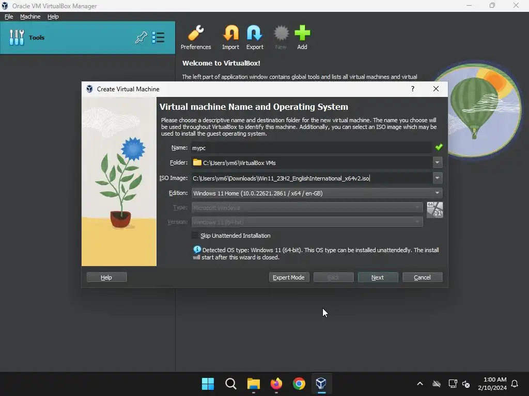Click the Name input field containing mypc
This screenshot has width=529, height=396.
(x=312, y=147)
